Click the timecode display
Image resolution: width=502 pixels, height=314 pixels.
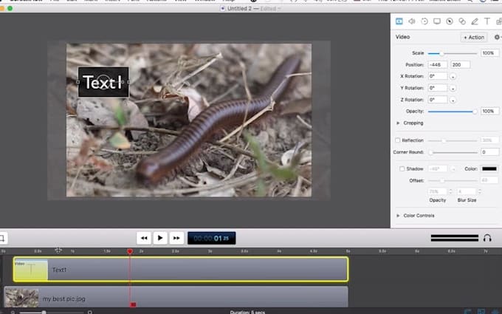pyautogui.click(x=211, y=238)
